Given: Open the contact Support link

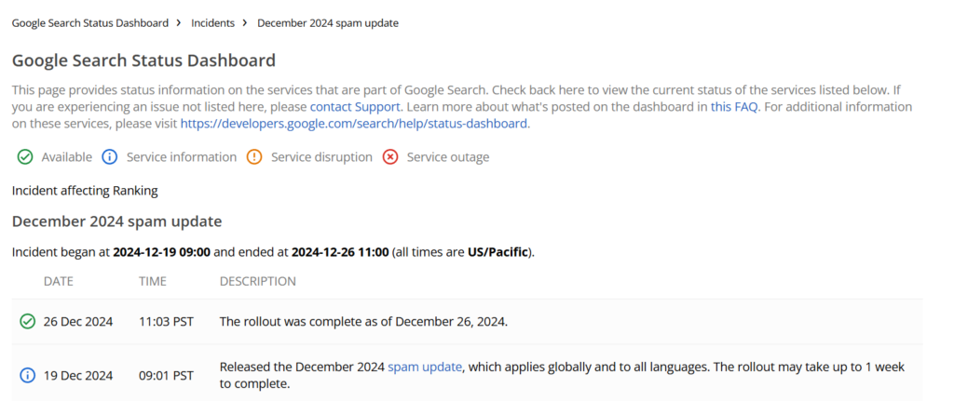Looking at the screenshot, I should point(355,107).
